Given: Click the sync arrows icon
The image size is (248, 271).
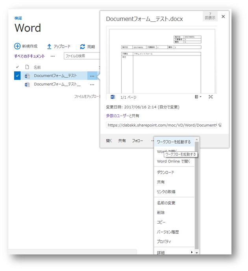Looking at the screenshot, I should pyautogui.click(x=82, y=47).
